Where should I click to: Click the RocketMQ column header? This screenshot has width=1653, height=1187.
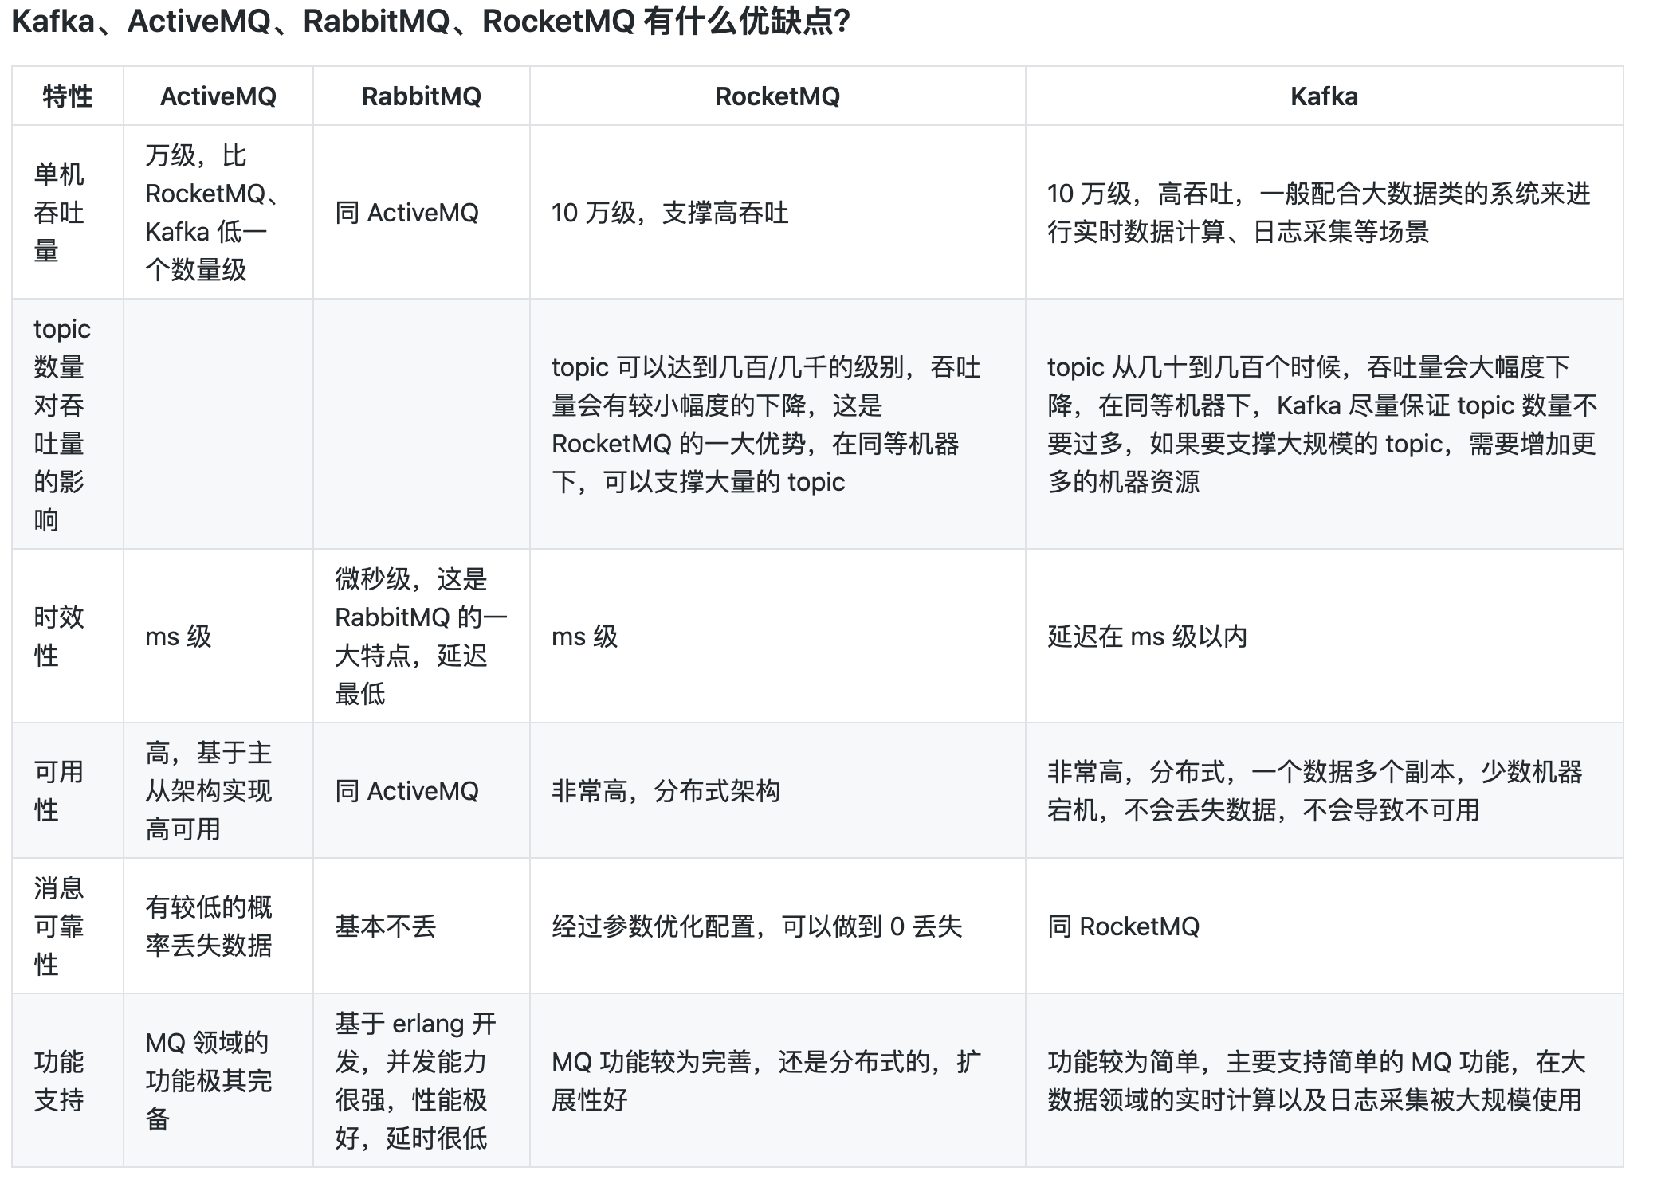click(x=776, y=96)
